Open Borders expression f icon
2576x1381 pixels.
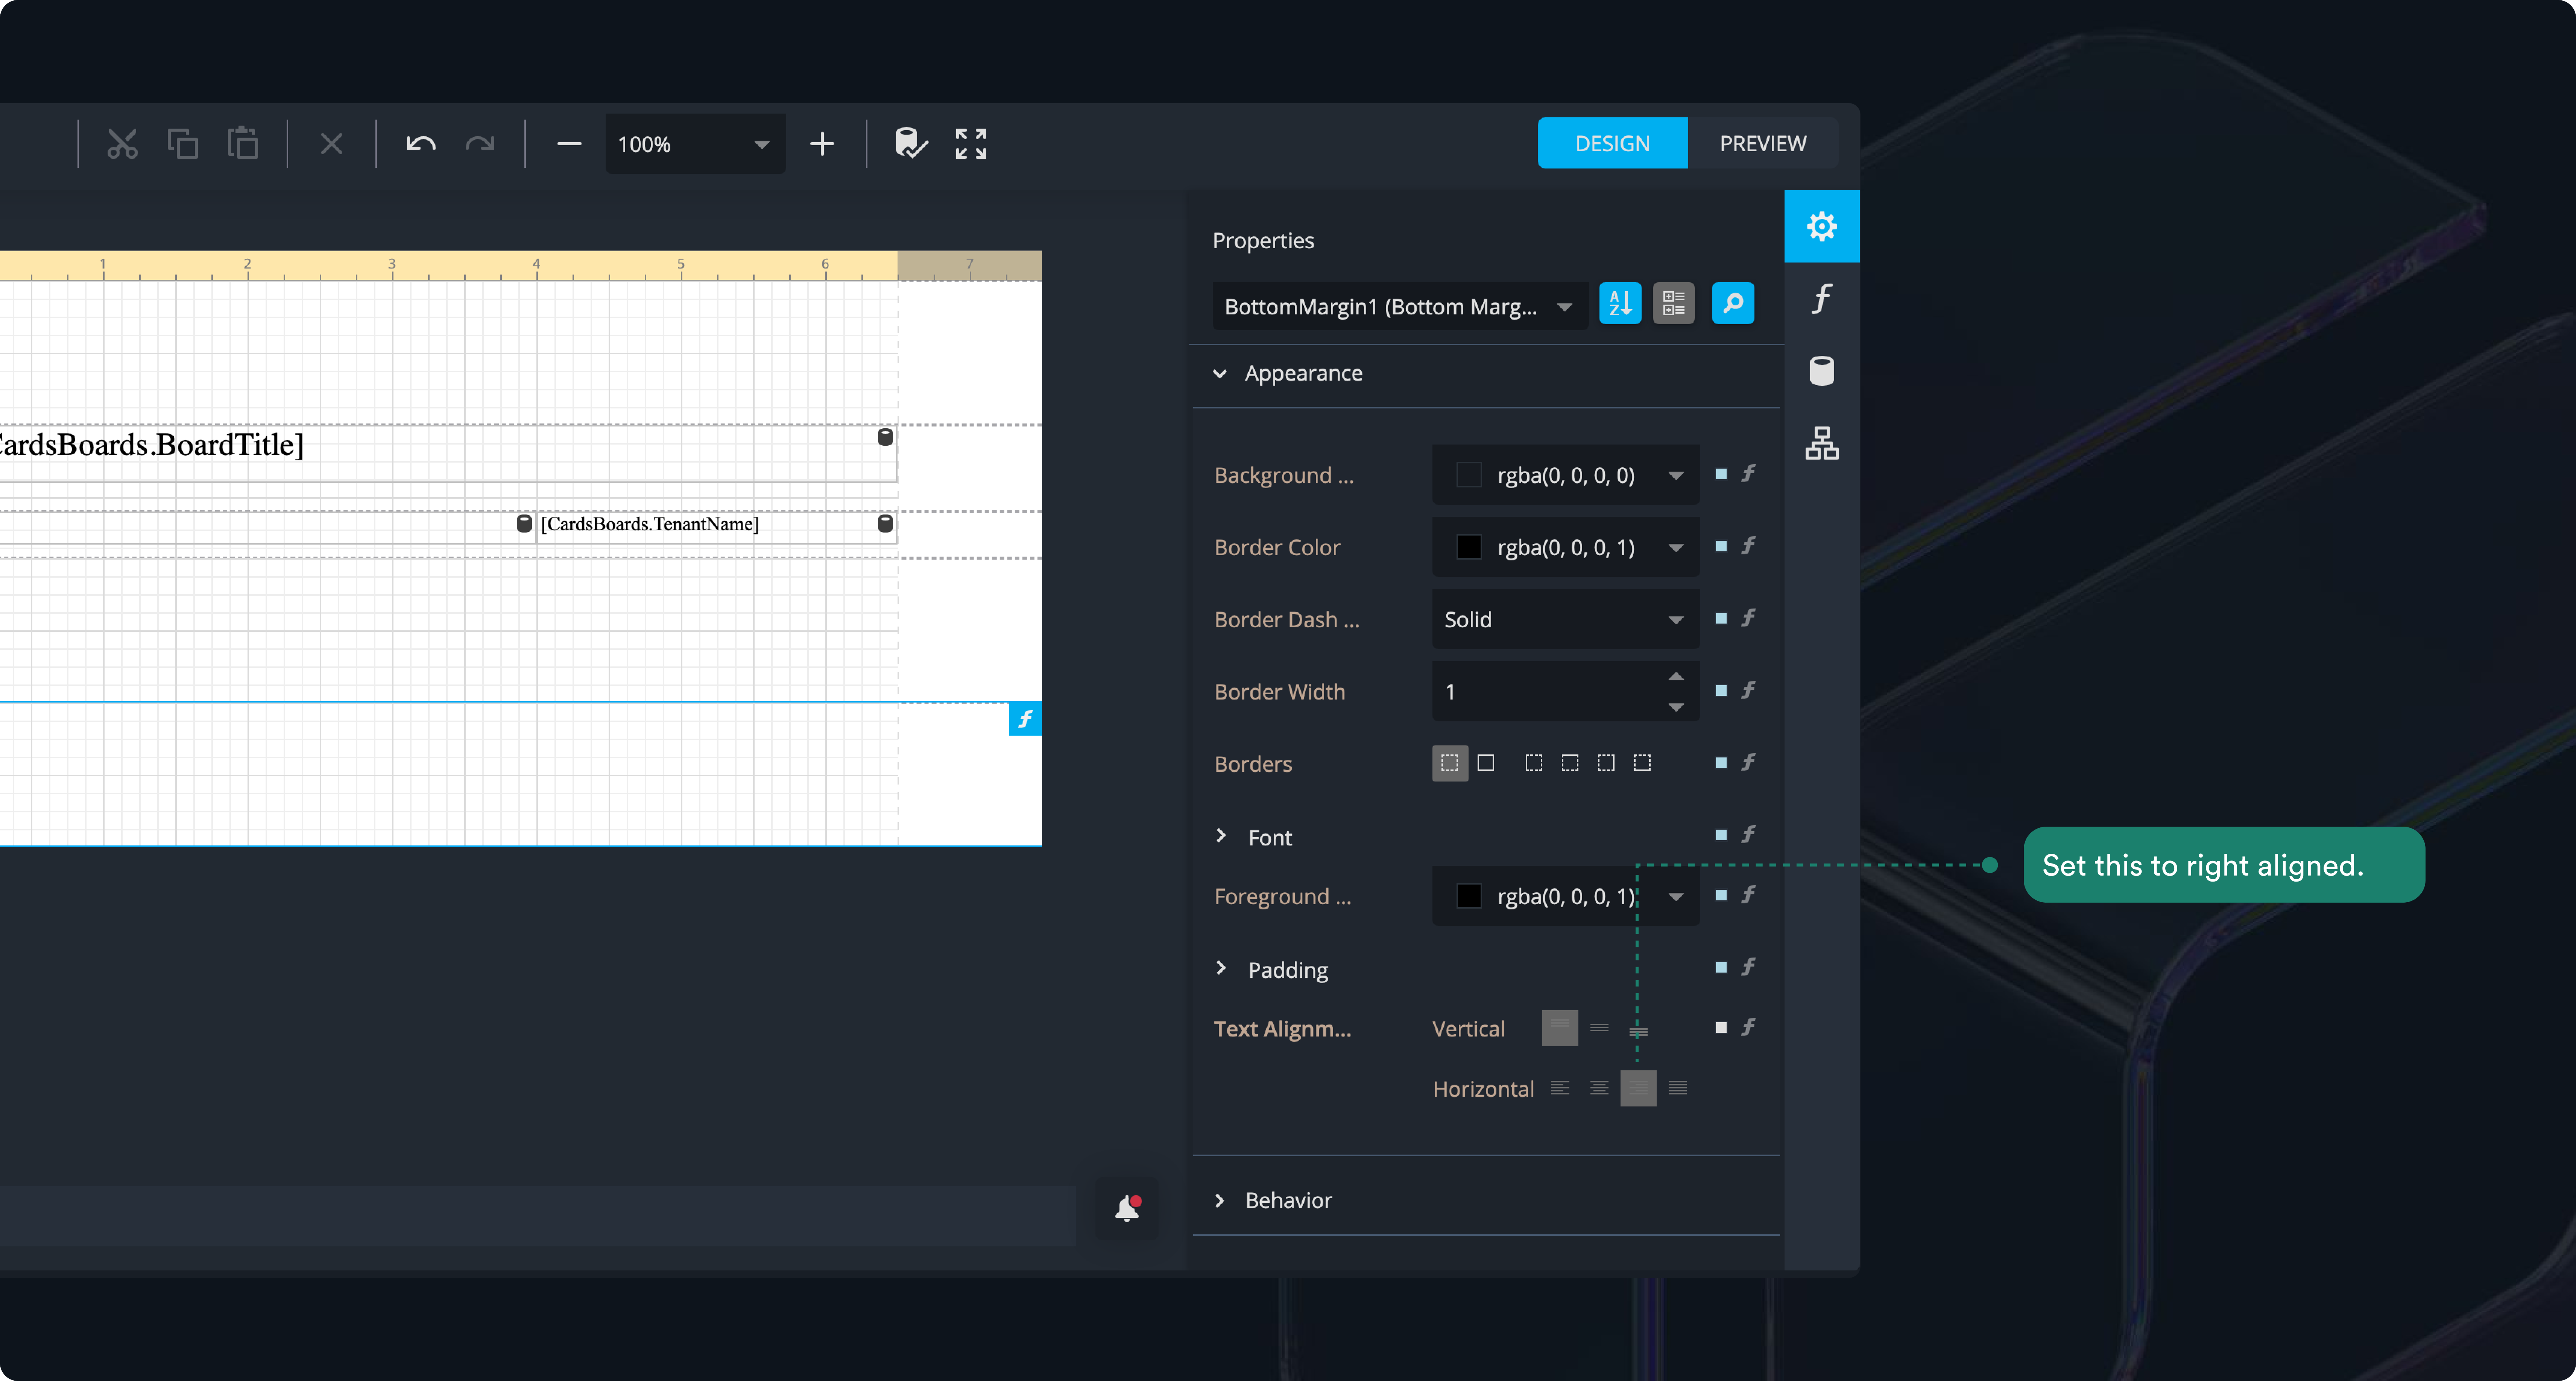[1748, 762]
